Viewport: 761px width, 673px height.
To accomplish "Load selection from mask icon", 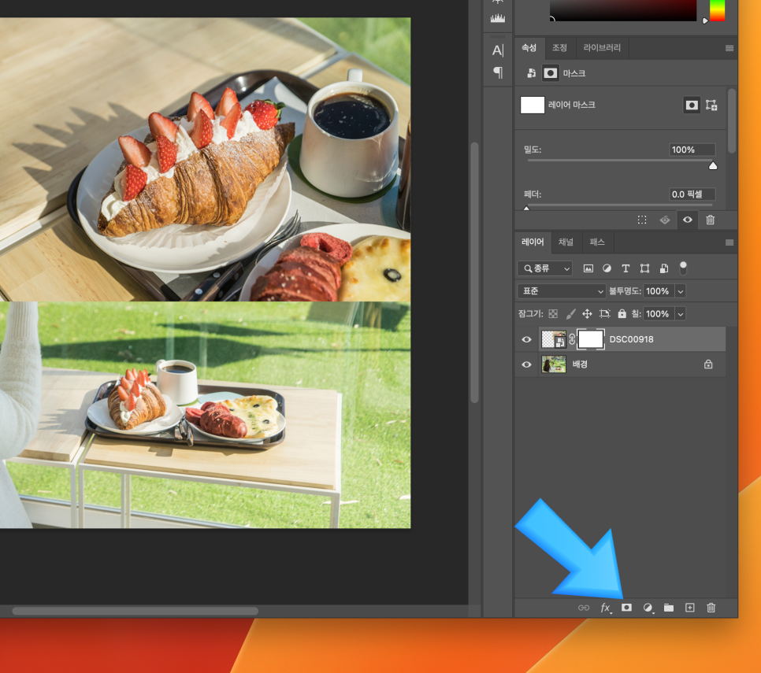I will click(x=642, y=220).
